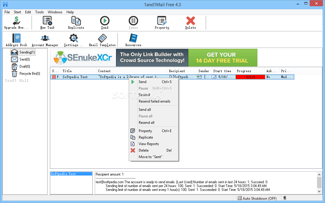Click the red 0/1/1 progress bar
This screenshot has width=325, height=203.
tap(250, 77)
